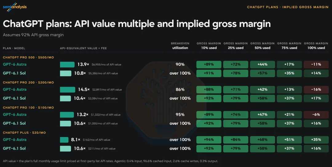
Task: Click the Breakeven utilization column header
Action: 180,46
